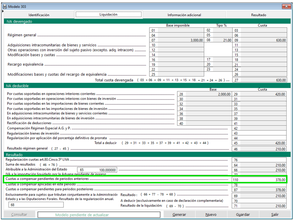The width and height of the screenshot is (294, 221).
Task: Click field 76 for regularización cuotas art.80
Action: [x=259, y=160]
